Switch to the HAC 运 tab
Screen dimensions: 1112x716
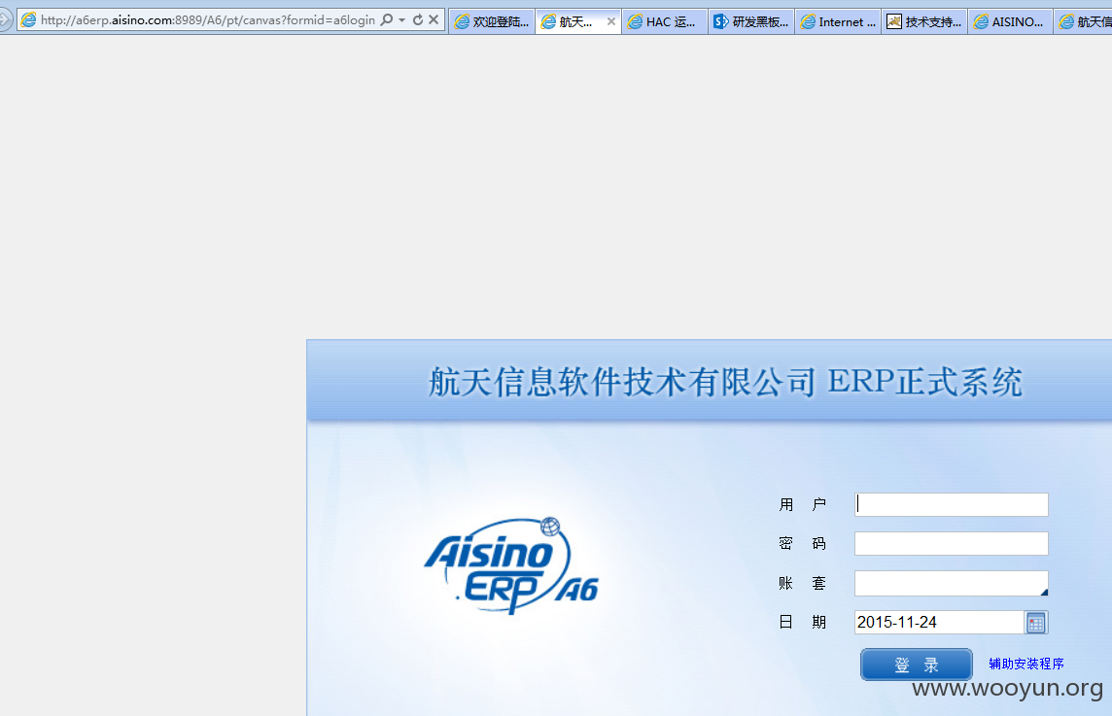pos(665,21)
